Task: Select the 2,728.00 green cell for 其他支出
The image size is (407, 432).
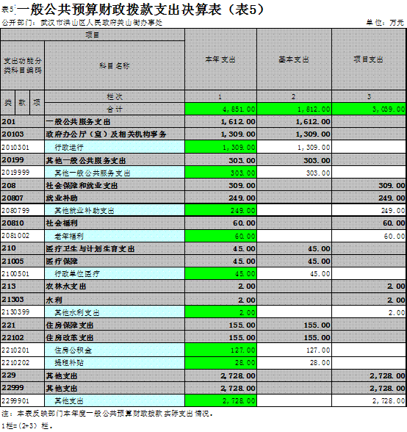Action: click(x=220, y=400)
